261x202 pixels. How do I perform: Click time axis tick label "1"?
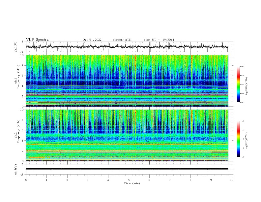[46, 180]
